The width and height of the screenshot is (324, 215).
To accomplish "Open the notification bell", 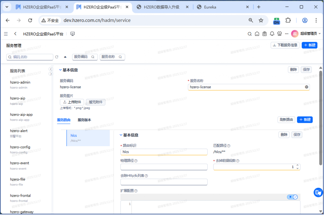I will pyautogui.click(x=272, y=34).
